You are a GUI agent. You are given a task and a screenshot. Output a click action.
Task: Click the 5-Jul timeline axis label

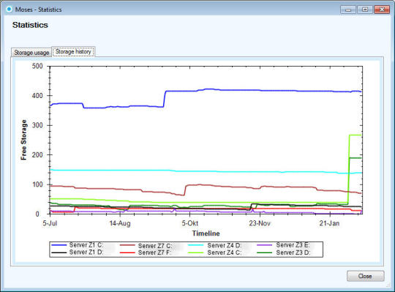point(50,223)
